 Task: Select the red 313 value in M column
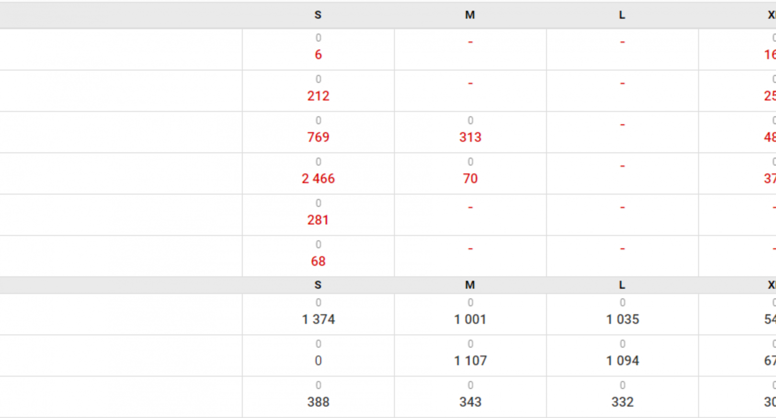tap(470, 137)
